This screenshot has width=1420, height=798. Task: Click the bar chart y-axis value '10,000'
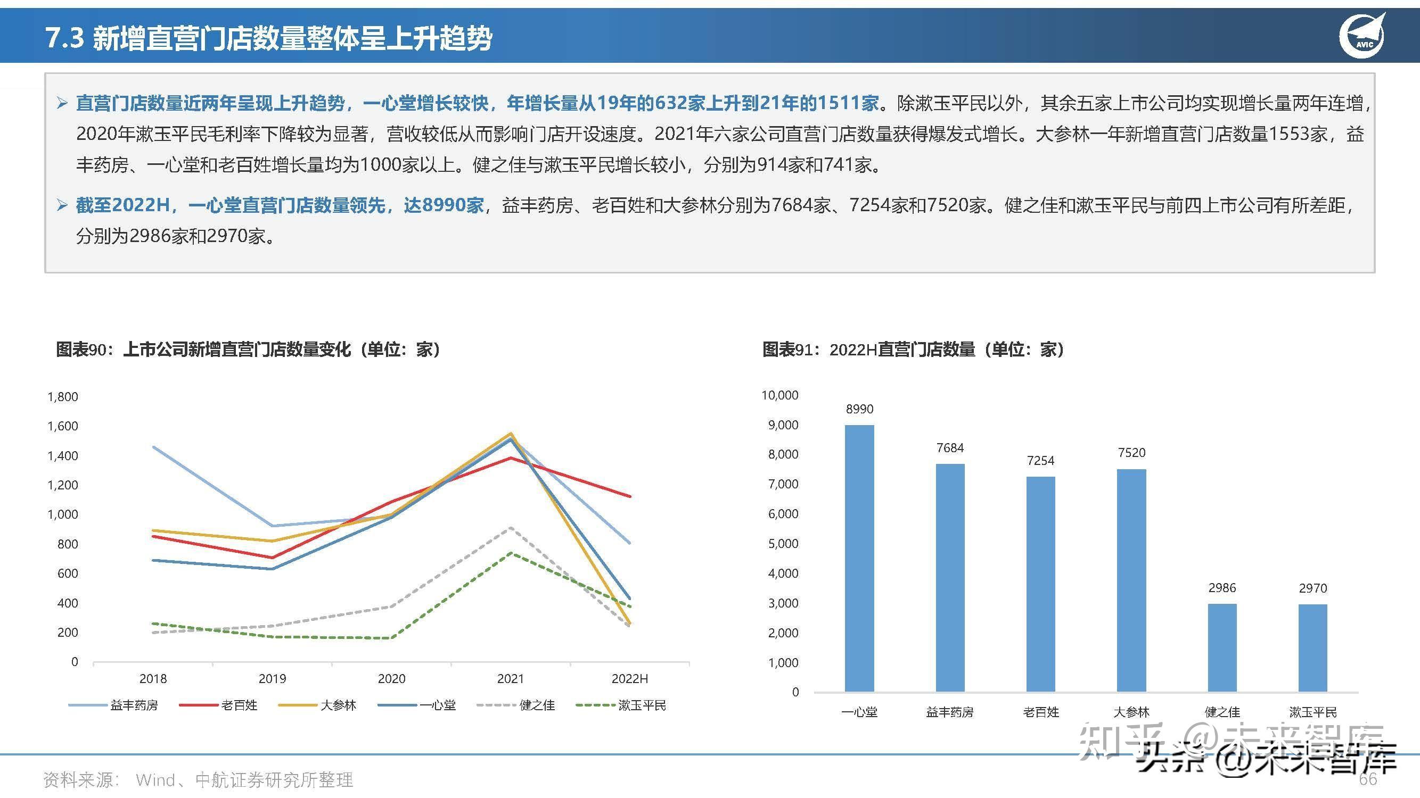(x=779, y=395)
